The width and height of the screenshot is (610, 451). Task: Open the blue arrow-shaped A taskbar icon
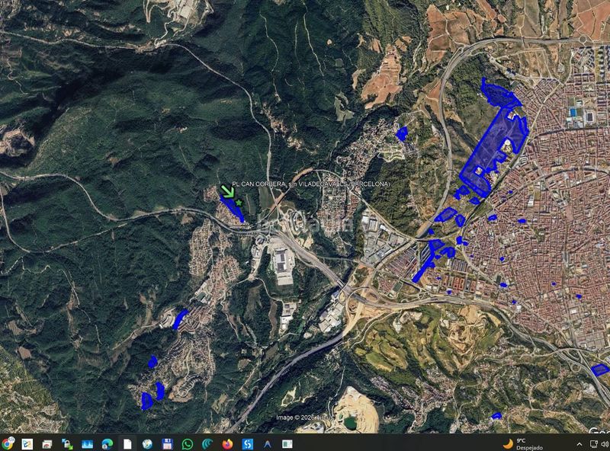tap(268, 443)
